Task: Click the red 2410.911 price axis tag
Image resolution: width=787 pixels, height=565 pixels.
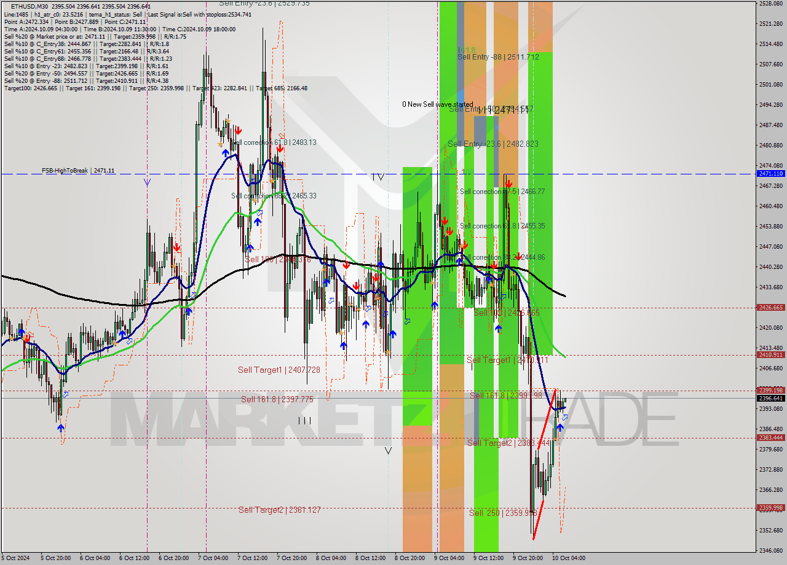Action: click(770, 355)
